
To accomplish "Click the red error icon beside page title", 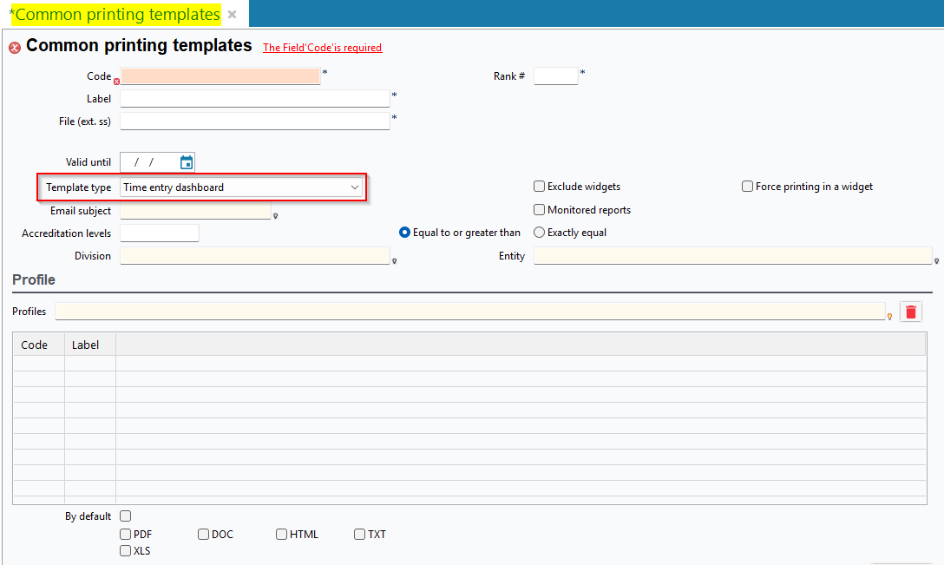I will click(x=15, y=48).
